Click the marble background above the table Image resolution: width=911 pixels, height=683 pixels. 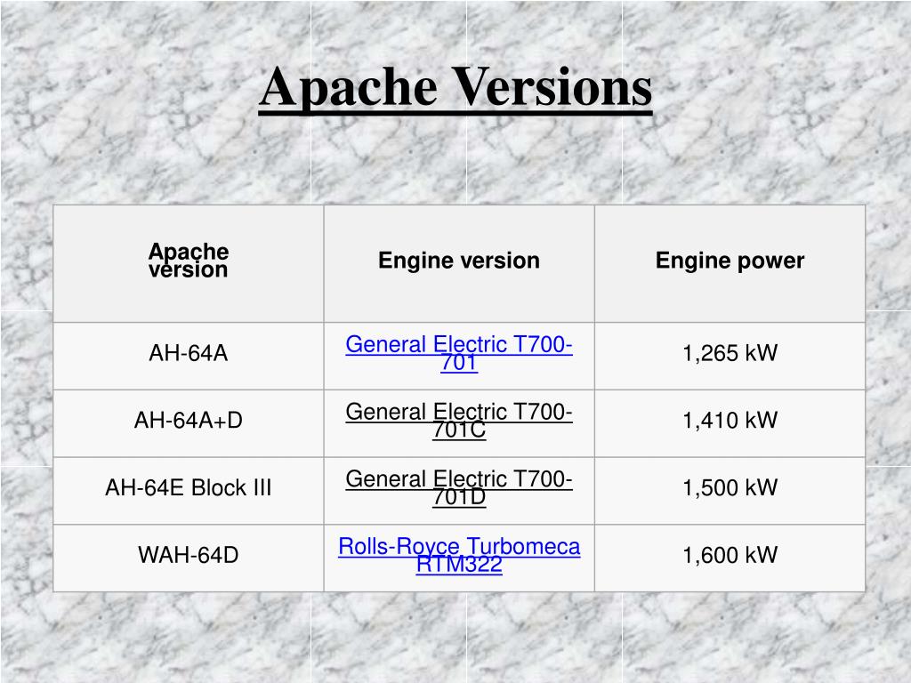[455, 163]
